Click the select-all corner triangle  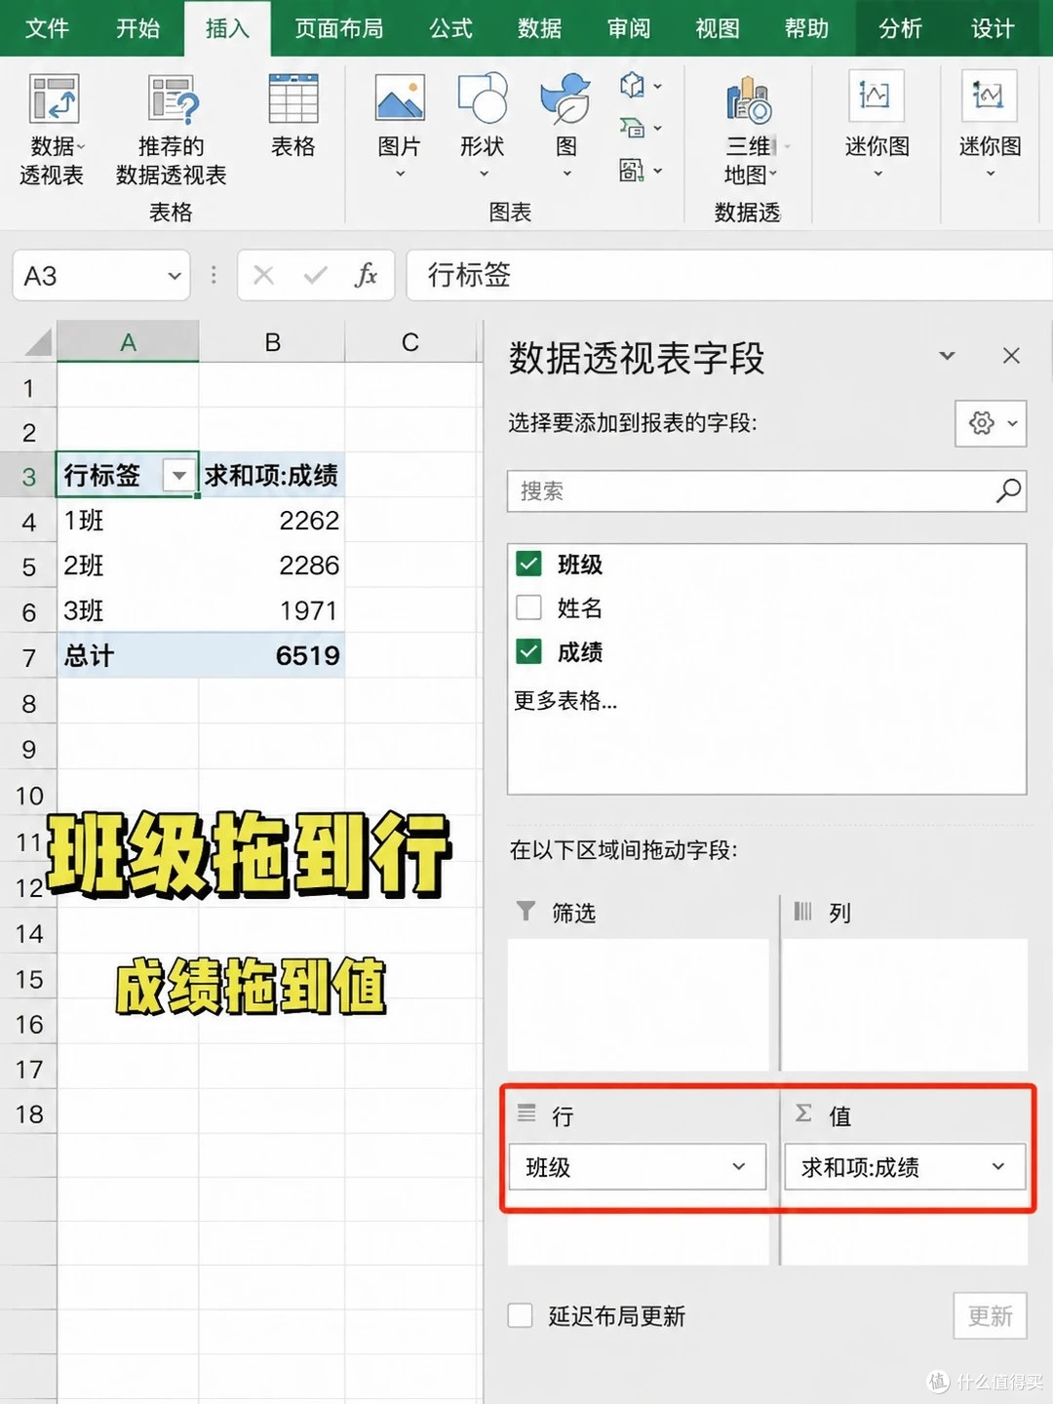click(x=37, y=342)
